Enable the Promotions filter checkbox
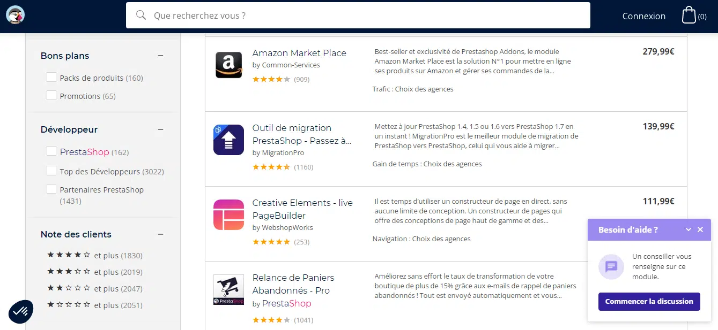This screenshot has width=718, height=330. point(51,96)
